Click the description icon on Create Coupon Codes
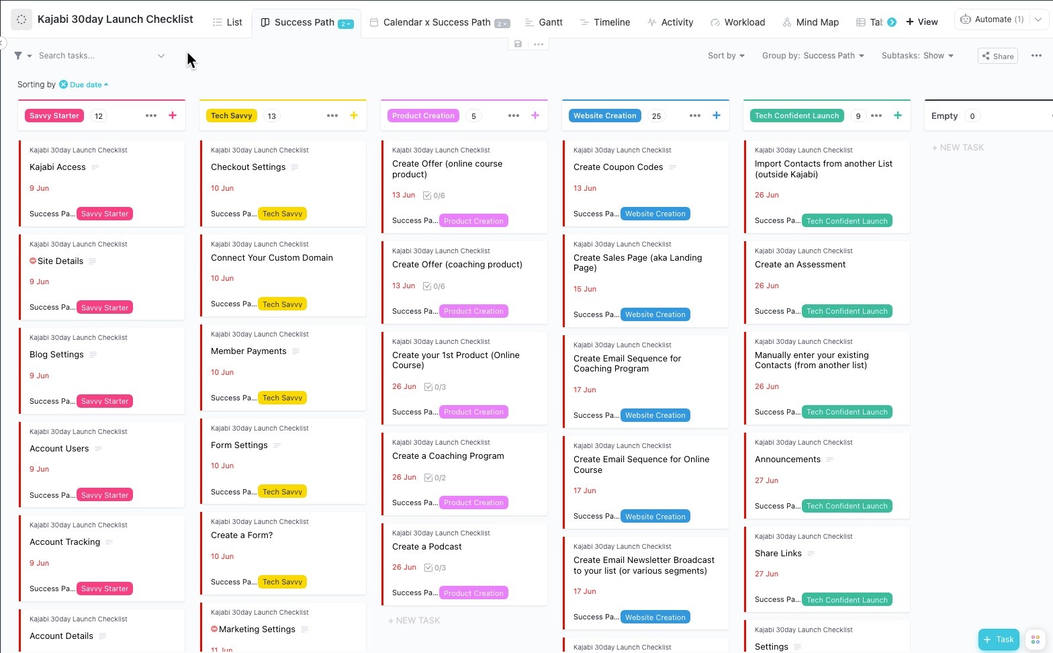 point(672,167)
